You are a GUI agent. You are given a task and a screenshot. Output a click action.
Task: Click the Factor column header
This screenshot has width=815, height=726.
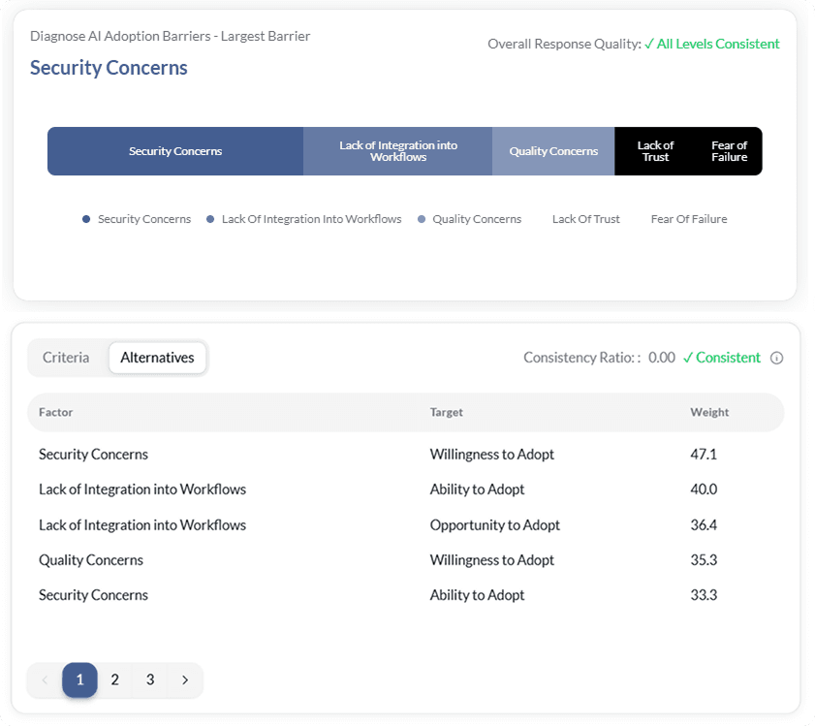[55, 412]
